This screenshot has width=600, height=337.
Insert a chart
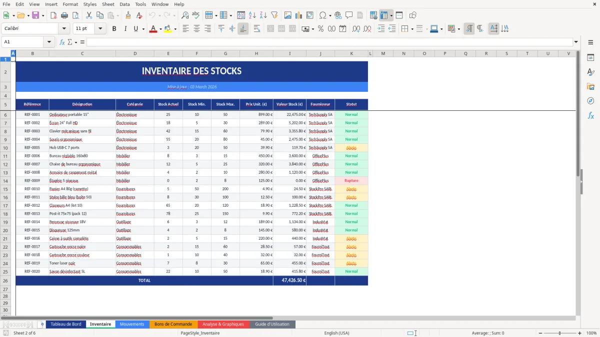tap(298, 15)
